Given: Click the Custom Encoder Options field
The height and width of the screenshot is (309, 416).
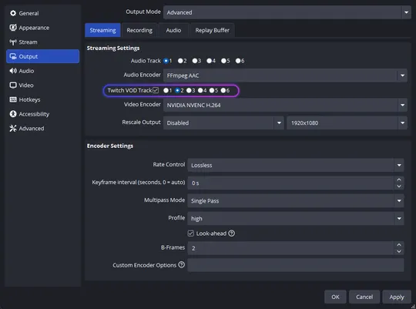Looking at the screenshot, I should pyautogui.click(x=296, y=265).
